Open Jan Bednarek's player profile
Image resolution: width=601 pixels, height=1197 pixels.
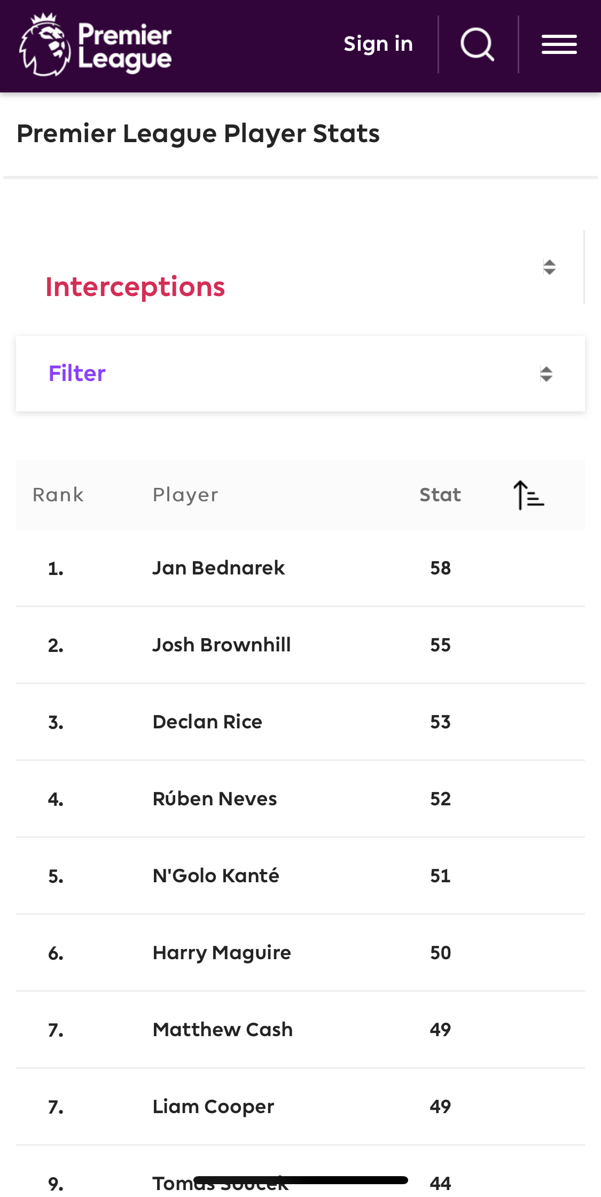click(218, 568)
